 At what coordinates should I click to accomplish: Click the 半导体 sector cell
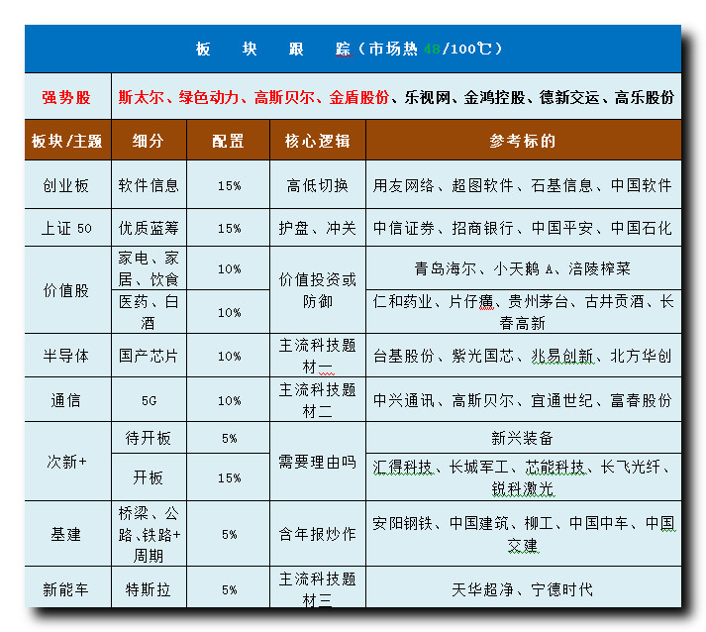(x=66, y=356)
